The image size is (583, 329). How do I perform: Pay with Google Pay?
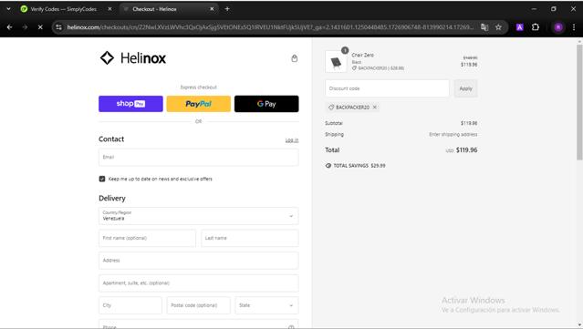tap(266, 104)
